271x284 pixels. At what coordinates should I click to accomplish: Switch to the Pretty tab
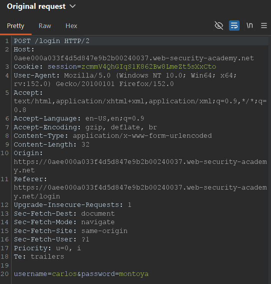[x=16, y=26]
